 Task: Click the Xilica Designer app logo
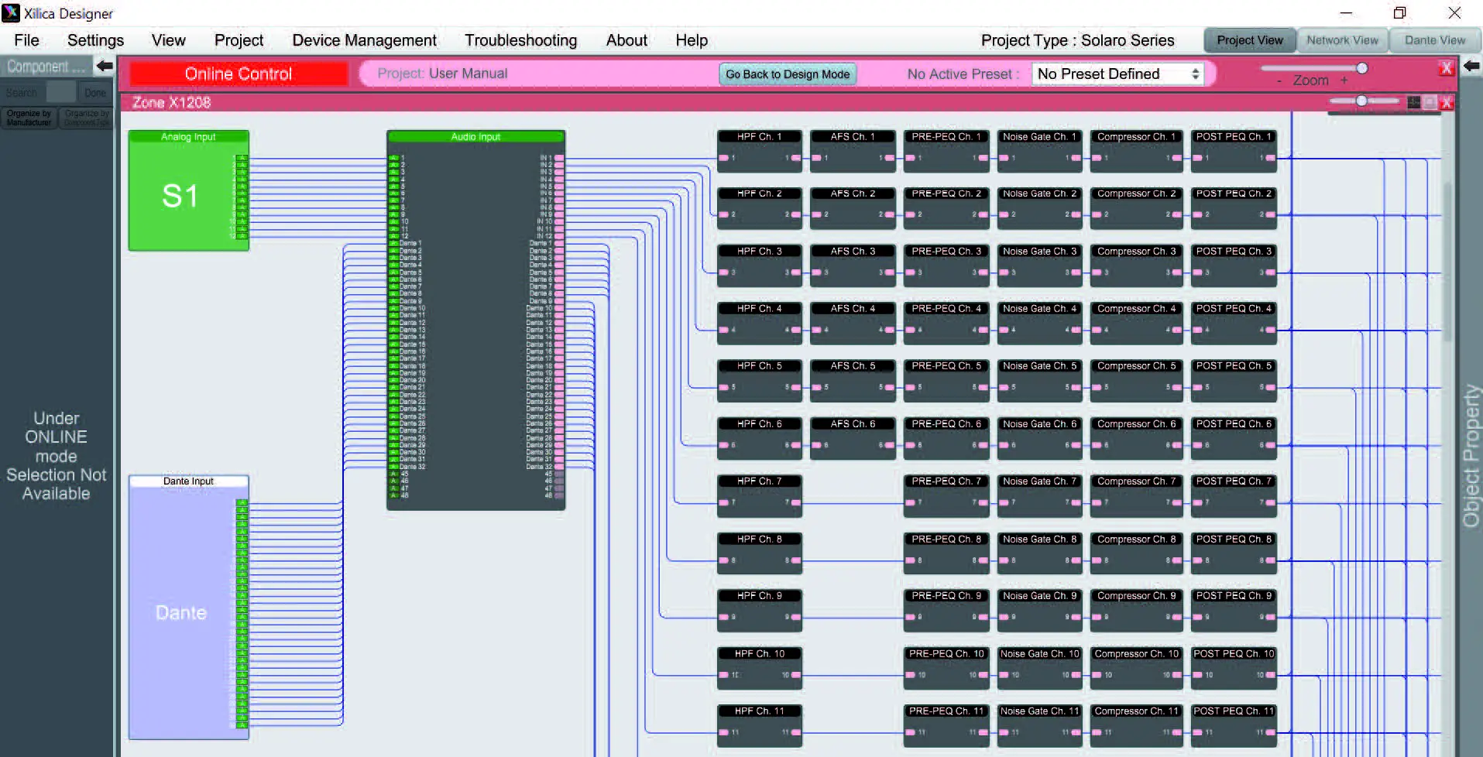point(11,13)
